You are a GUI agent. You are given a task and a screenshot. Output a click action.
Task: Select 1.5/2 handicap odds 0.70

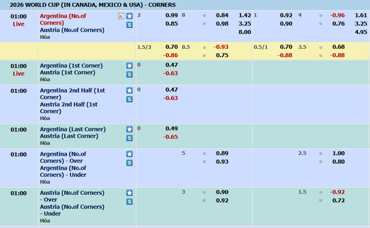click(x=171, y=47)
